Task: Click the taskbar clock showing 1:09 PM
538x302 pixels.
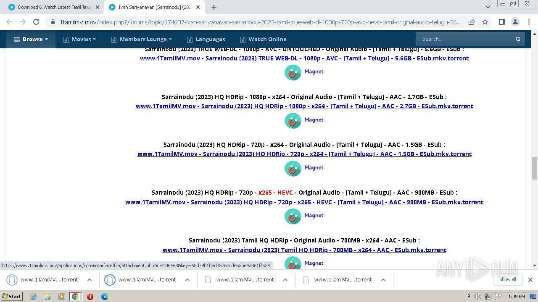Action: [516, 297]
